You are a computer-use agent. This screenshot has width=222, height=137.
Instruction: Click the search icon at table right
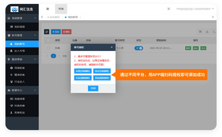(214, 32)
